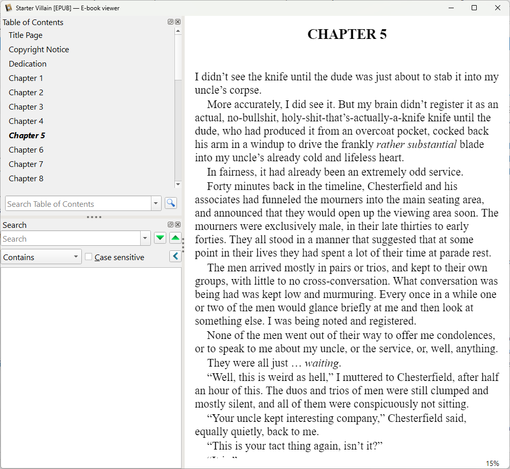
Task: Click the italic words 'rather substantial'
Action: (416, 144)
